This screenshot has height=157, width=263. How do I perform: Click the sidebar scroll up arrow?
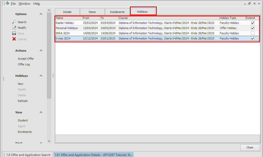[49, 10]
